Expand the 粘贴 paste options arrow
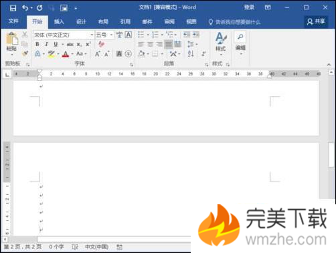This screenshot has width=336, height=253. click(11, 55)
